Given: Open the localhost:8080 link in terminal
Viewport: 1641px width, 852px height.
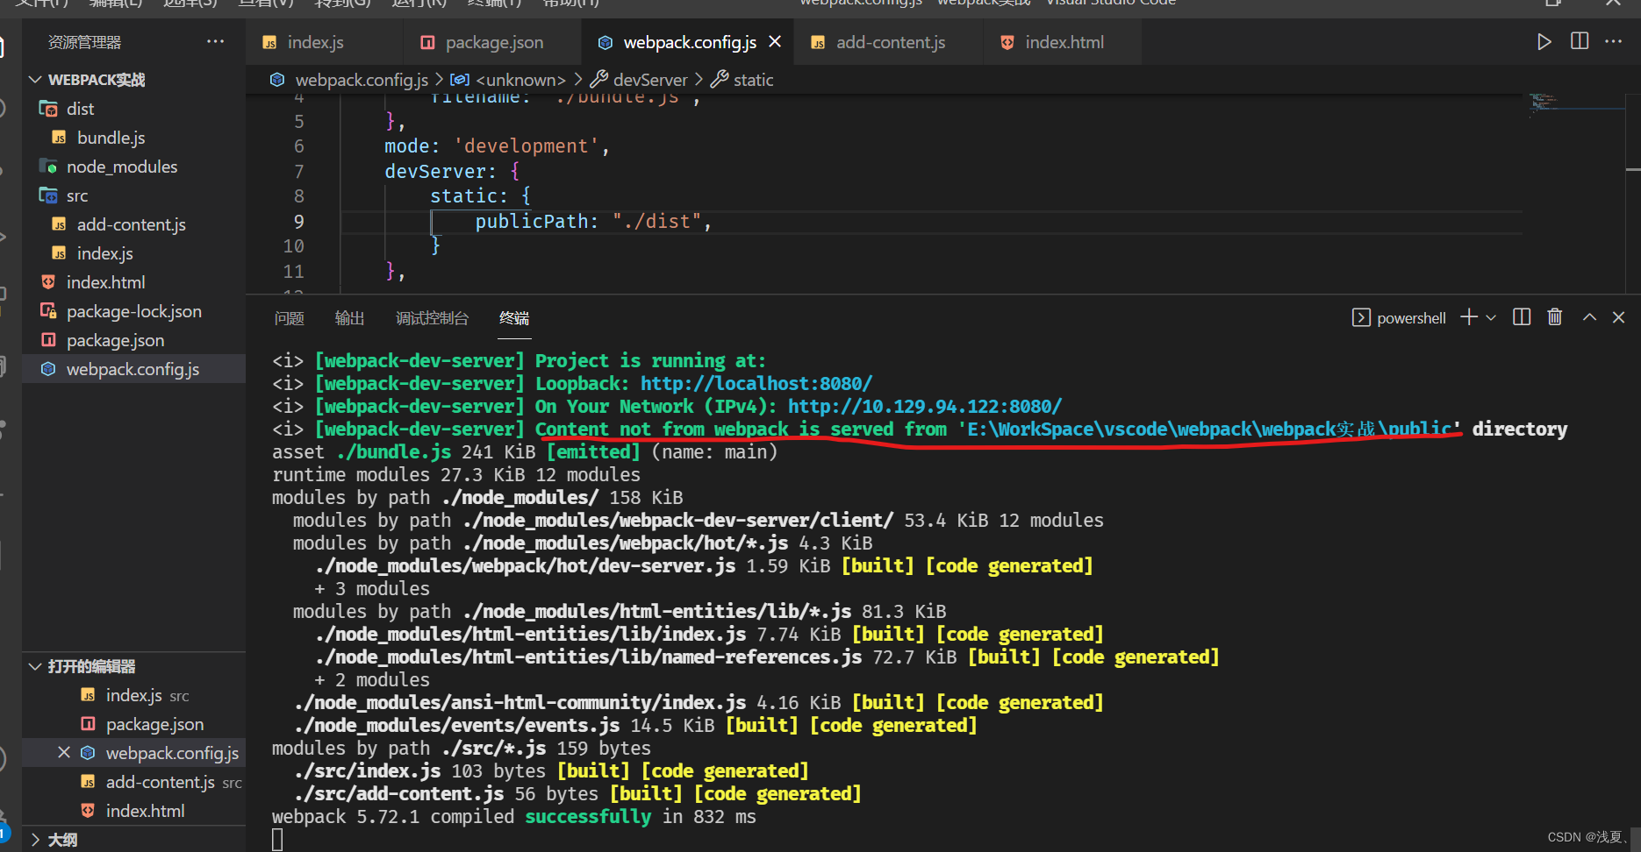Looking at the screenshot, I should tap(756, 383).
